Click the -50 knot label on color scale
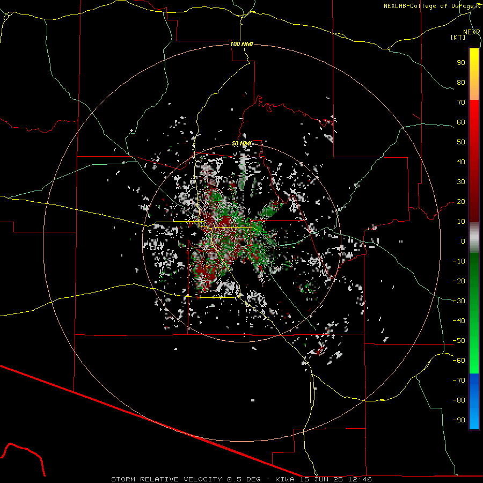This screenshot has width=483, height=483. pyautogui.click(x=459, y=341)
